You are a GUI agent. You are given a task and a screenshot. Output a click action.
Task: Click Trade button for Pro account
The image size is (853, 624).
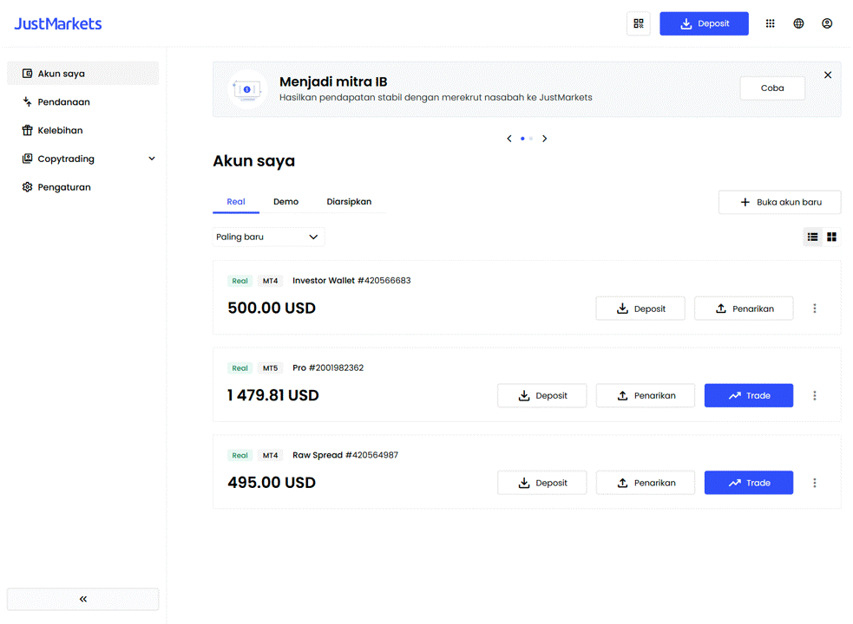[x=748, y=396]
